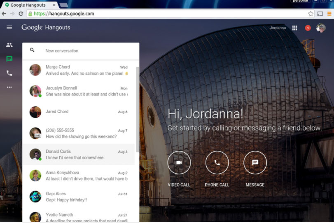Reload the page
This screenshot has height=223, width=334.
21,14
